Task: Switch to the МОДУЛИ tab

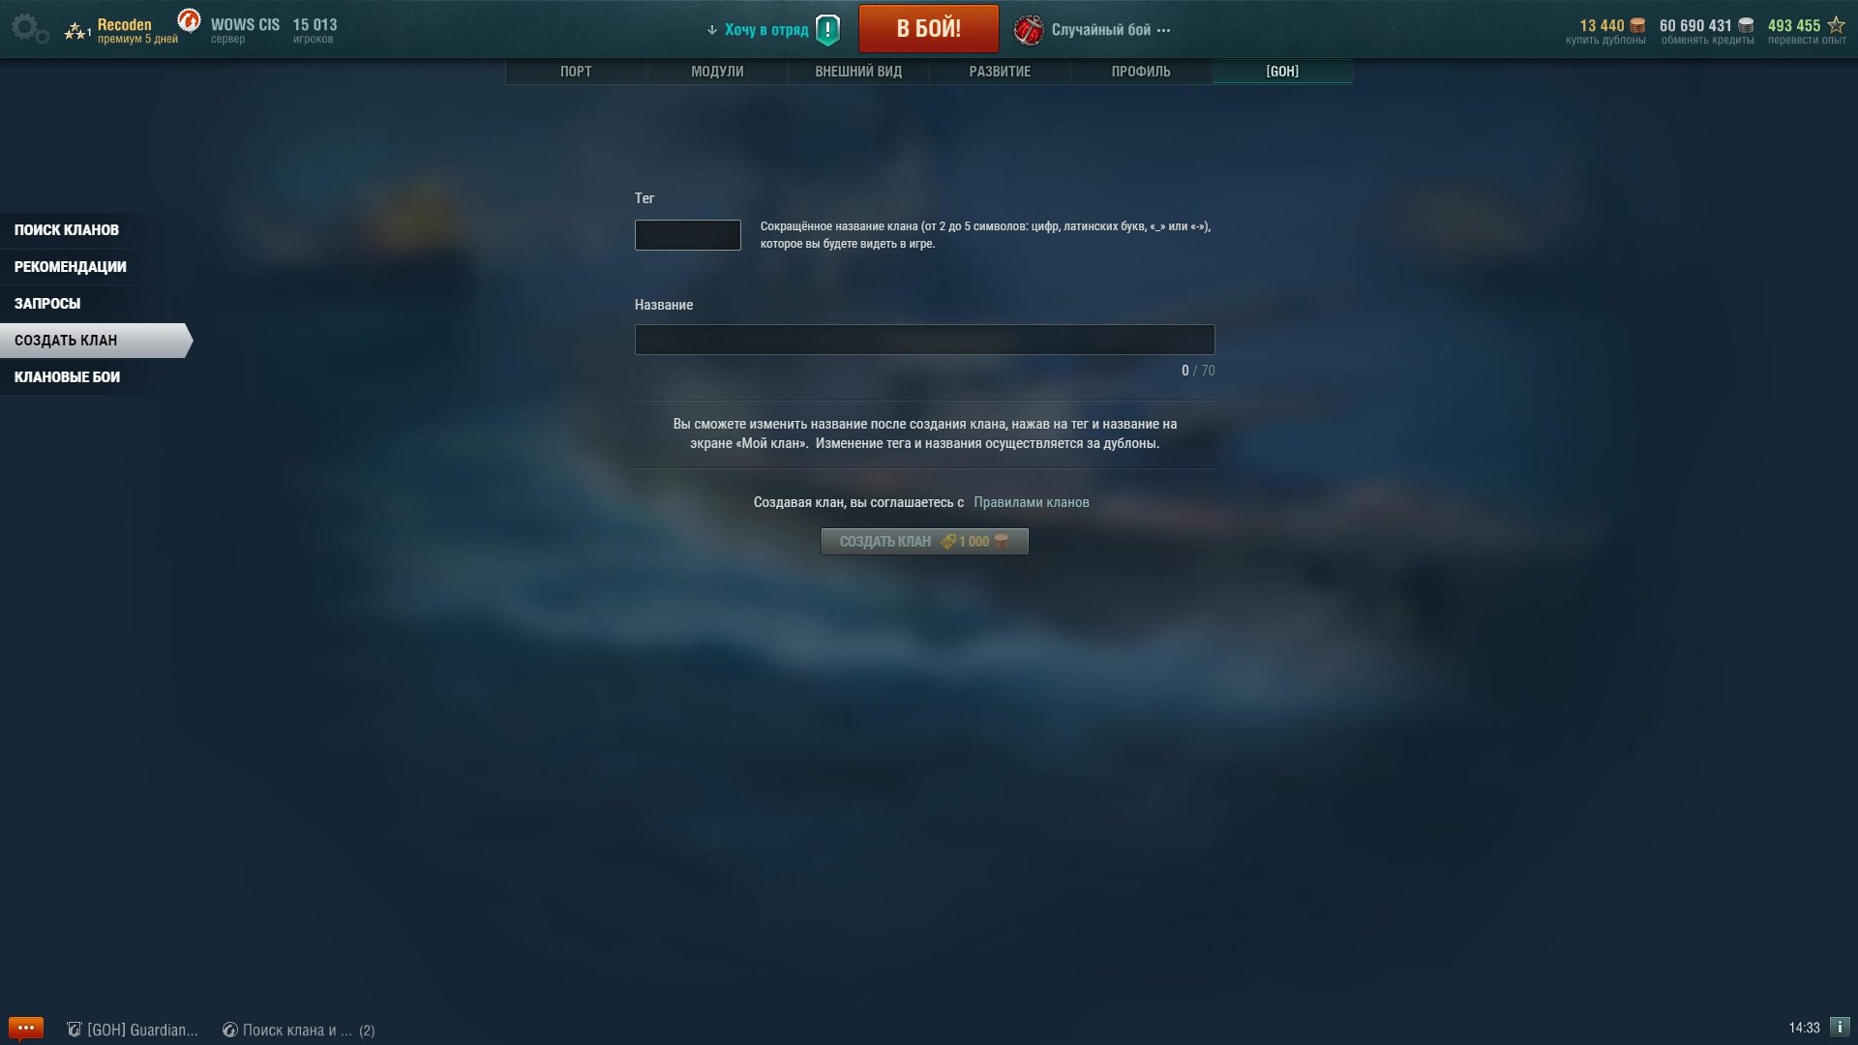Action: [717, 72]
